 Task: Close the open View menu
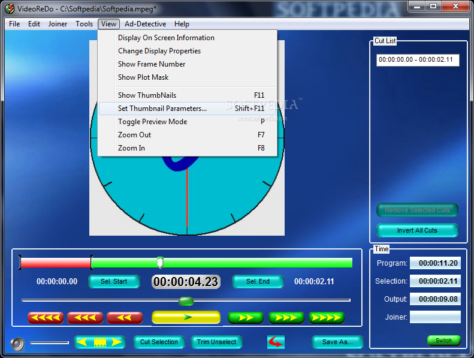click(108, 24)
